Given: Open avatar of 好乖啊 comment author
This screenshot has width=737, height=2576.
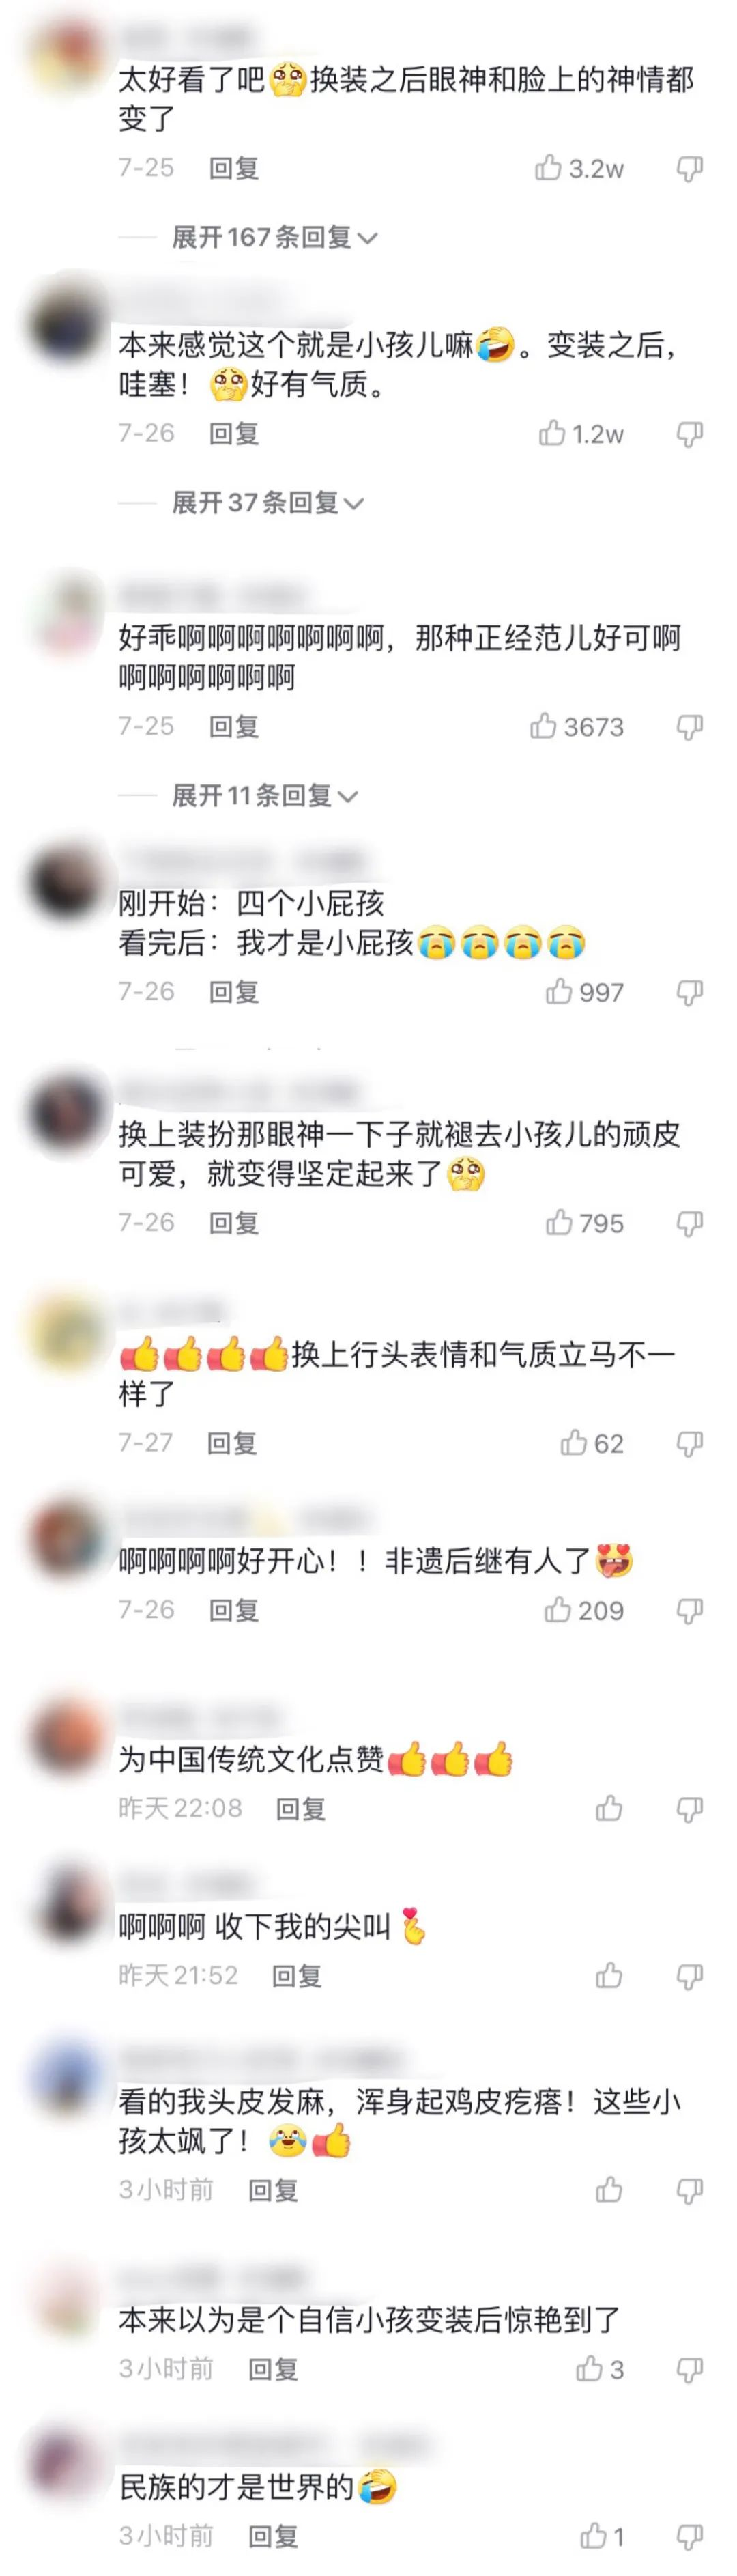Looking at the screenshot, I should [x=67, y=612].
